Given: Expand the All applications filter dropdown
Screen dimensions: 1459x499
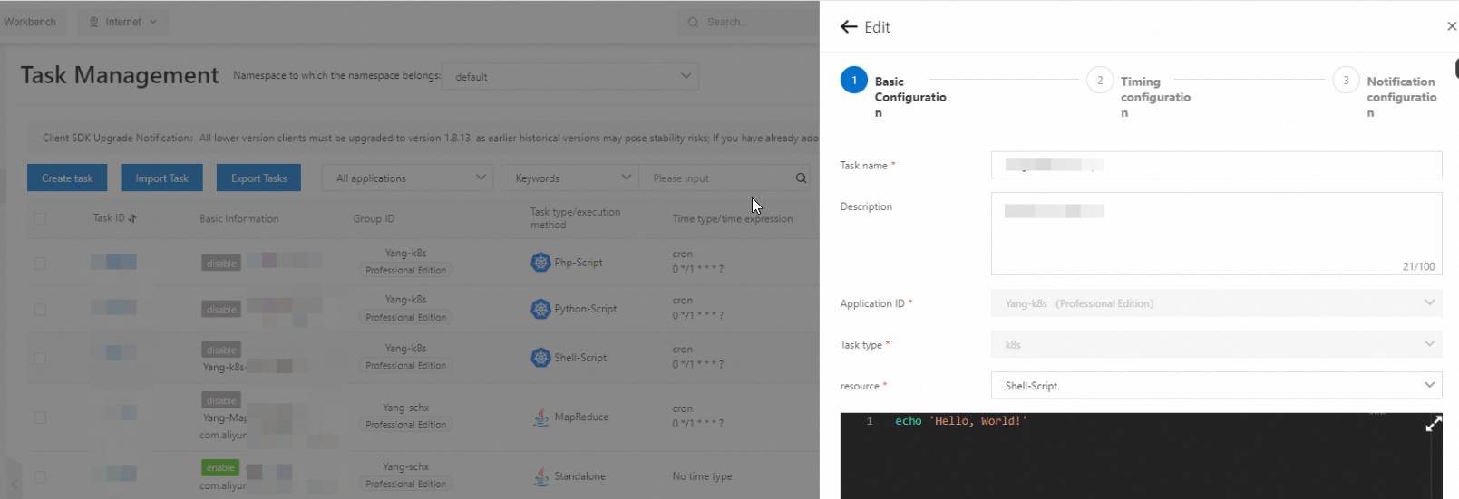Looking at the screenshot, I should [x=407, y=178].
